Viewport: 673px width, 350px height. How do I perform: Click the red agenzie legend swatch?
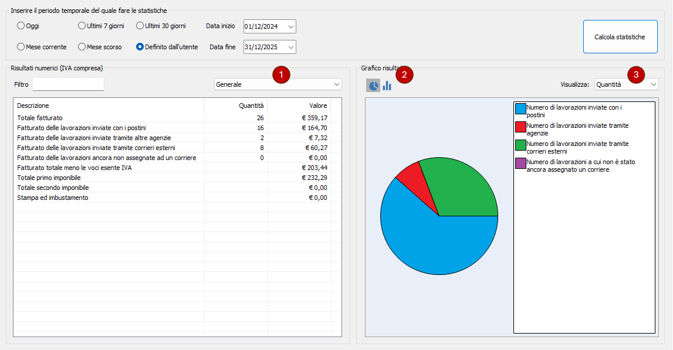[520, 127]
